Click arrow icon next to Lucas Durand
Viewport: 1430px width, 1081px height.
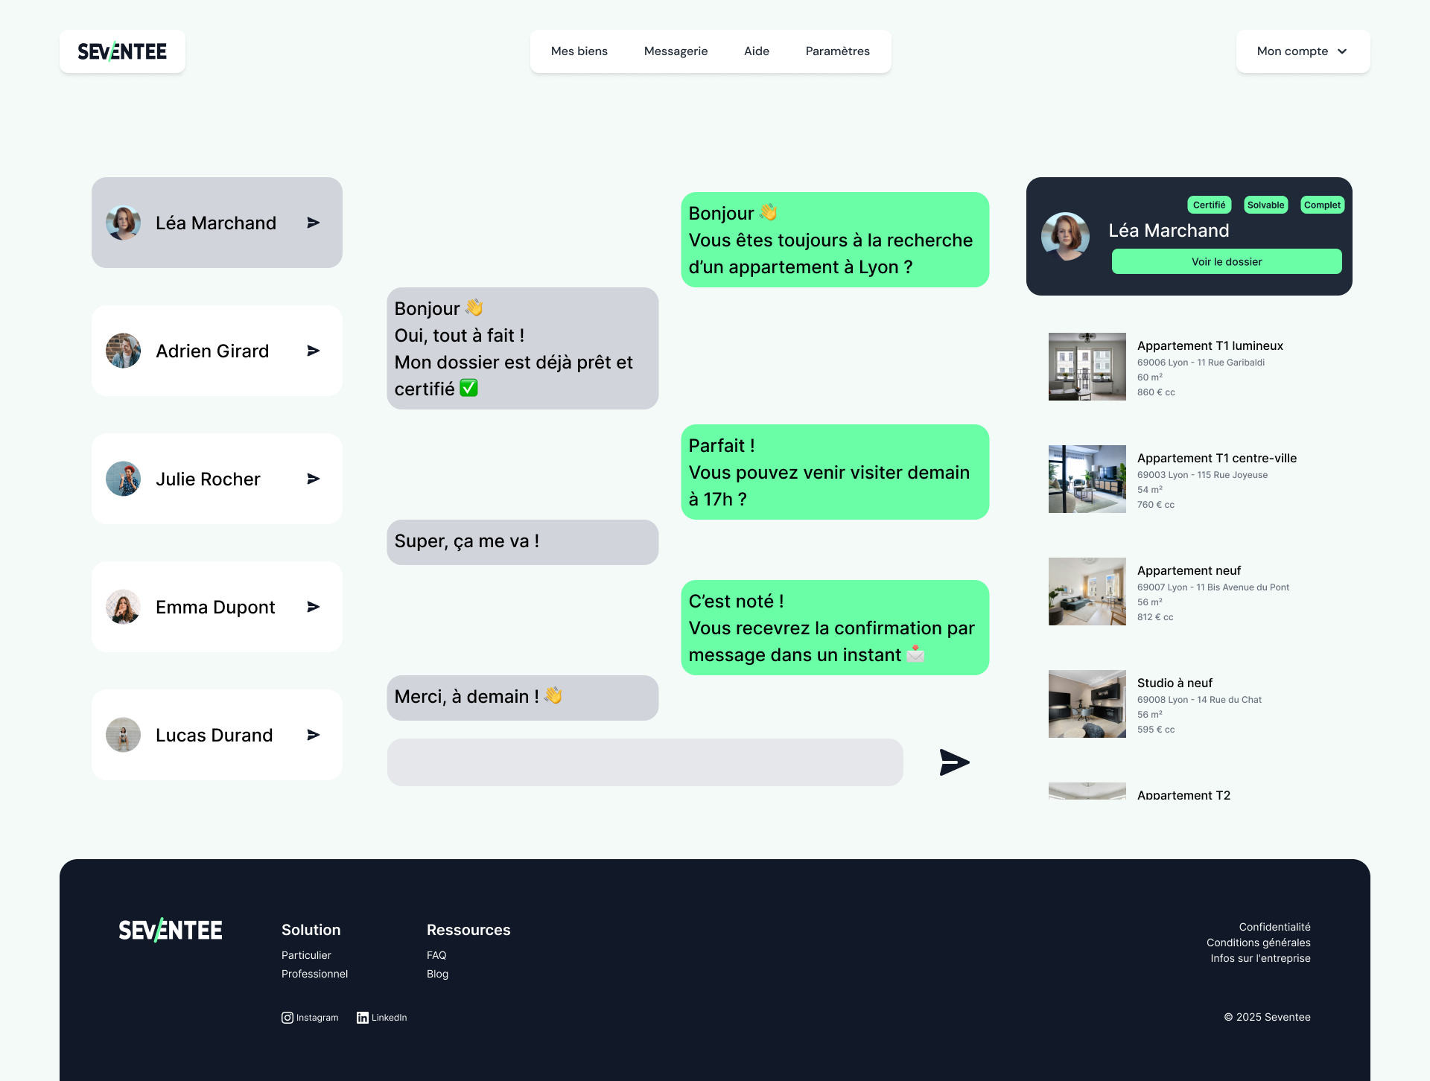click(x=314, y=735)
